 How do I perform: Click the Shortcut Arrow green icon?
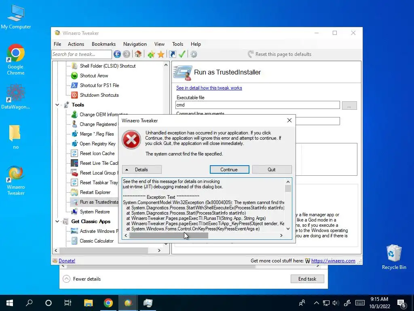tap(74, 76)
